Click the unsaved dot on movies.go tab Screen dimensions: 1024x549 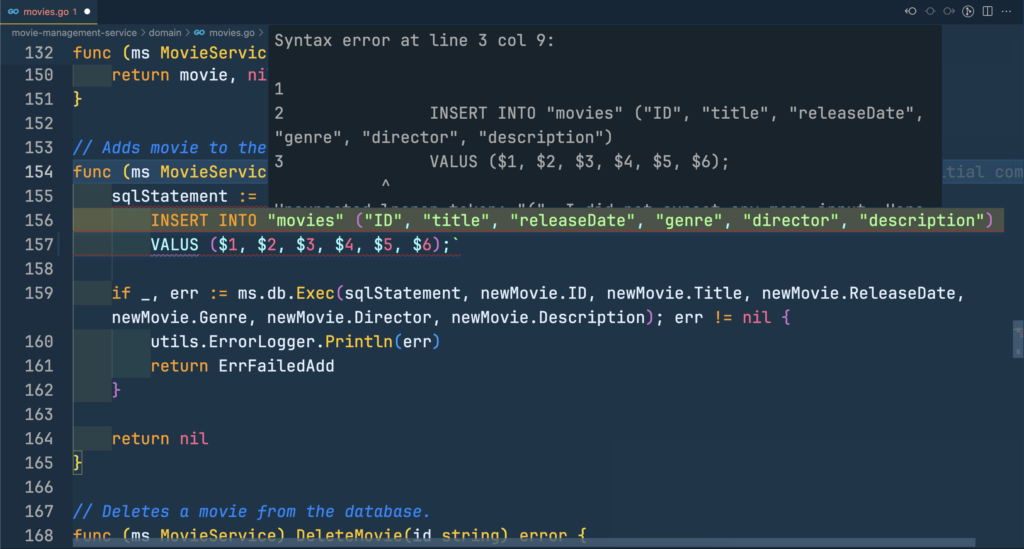(87, 11)
